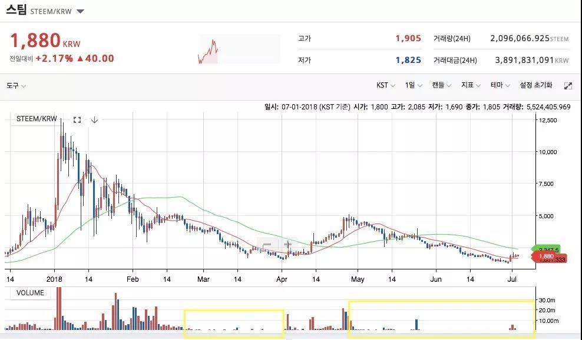Screen dimensions: 582x340
Task: Click the 거래대금(24H) value 3,891,831,091
Action: click(524, 60)
